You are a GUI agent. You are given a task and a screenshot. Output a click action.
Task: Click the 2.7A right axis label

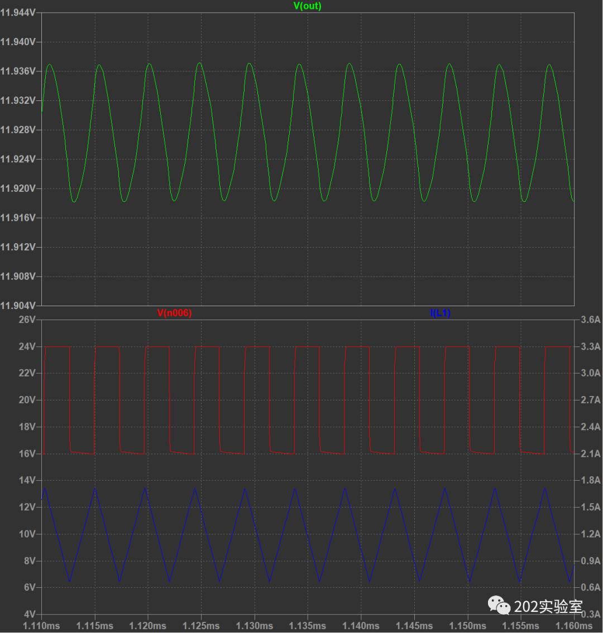pyautogui.click(x=591, y=400)
